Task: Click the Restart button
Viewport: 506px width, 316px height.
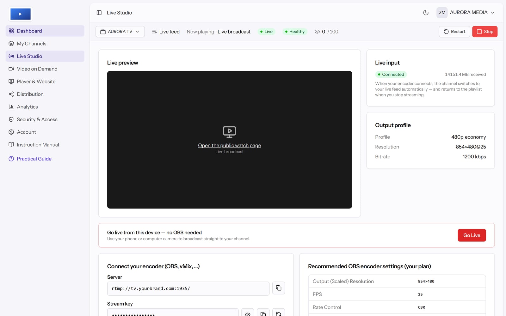Action: (454, 32)
